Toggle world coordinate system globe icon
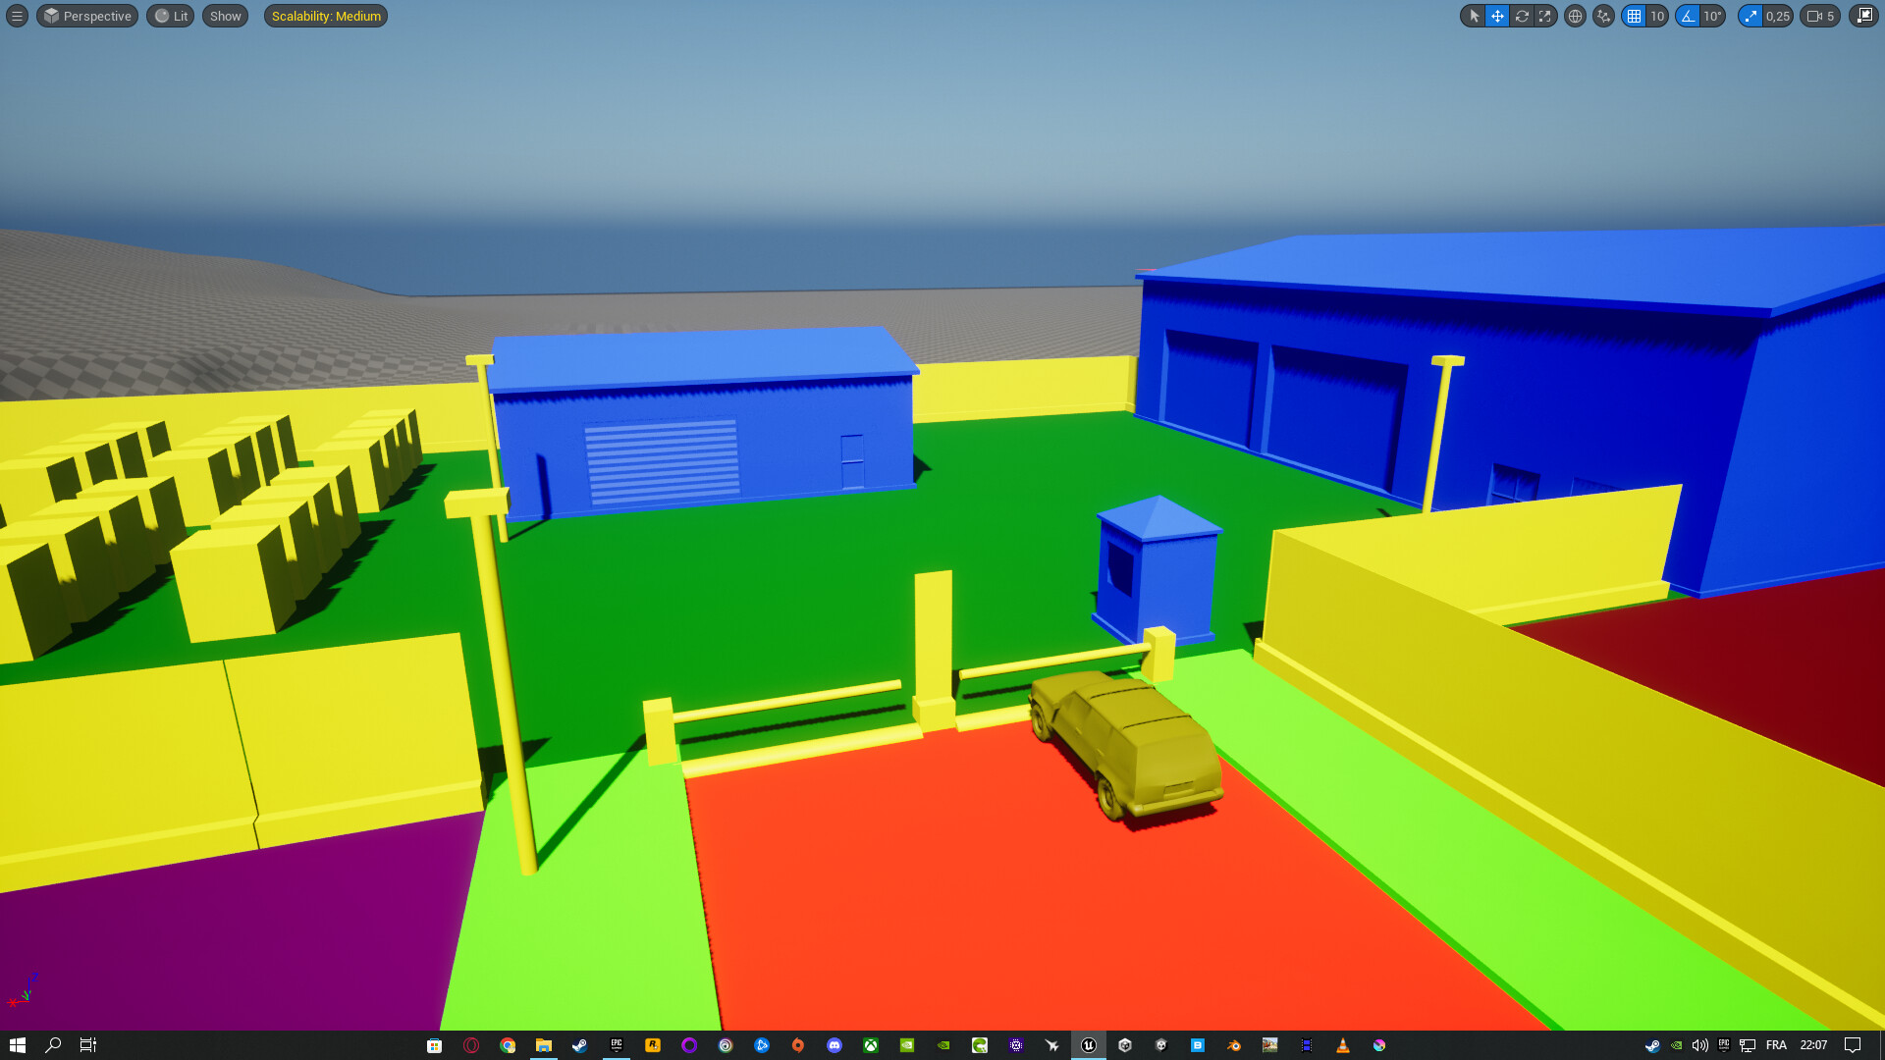This screenshot has width=1885, height=1060. [x=1575, y=16]
